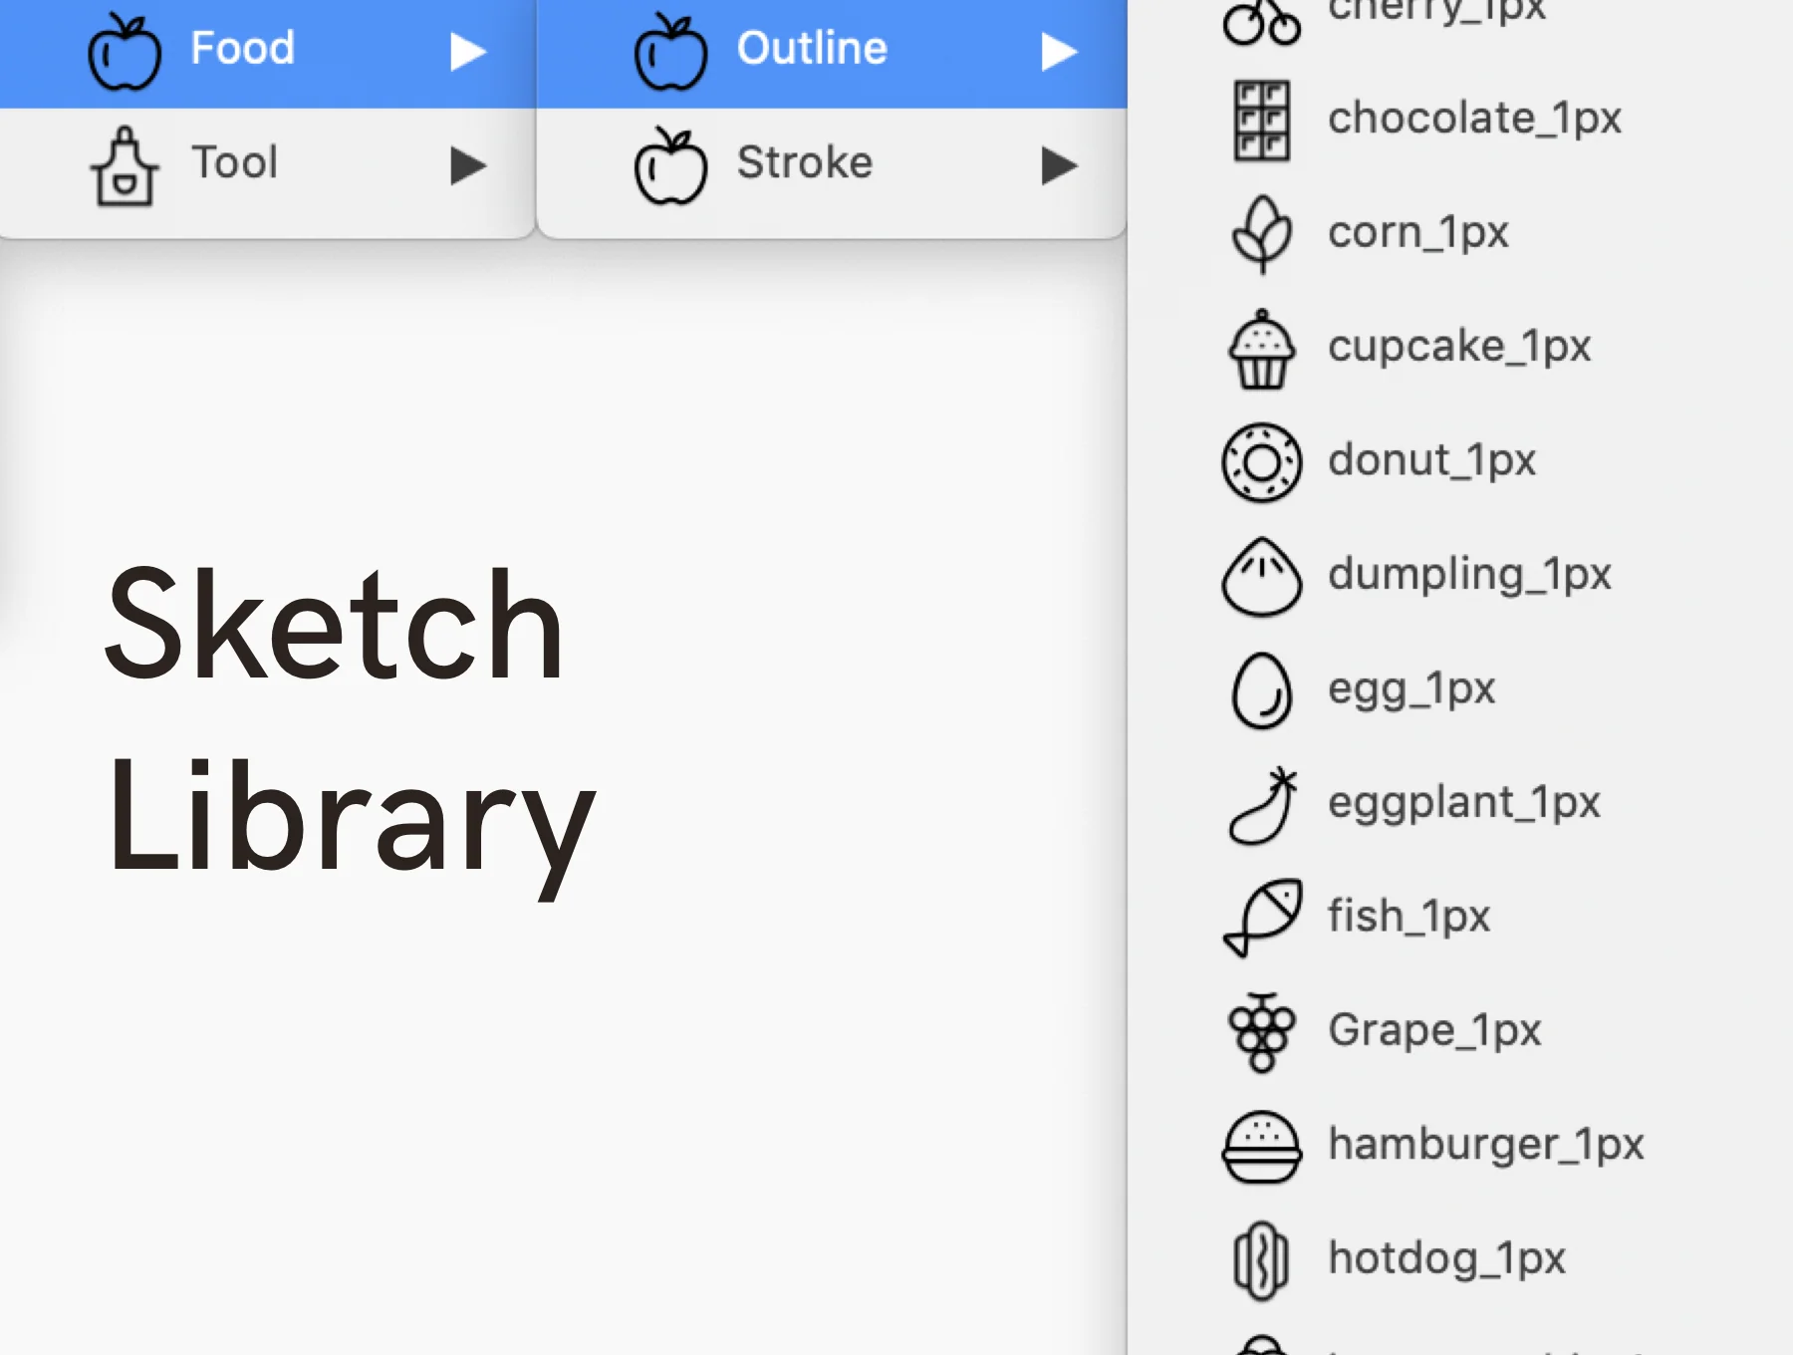Viewport: 1793px width, 1355px height.
Task: Open the Food menu entry
Action: point(267,52)
